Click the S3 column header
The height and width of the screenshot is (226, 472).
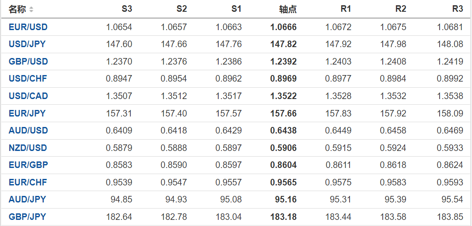pos(127,9)
